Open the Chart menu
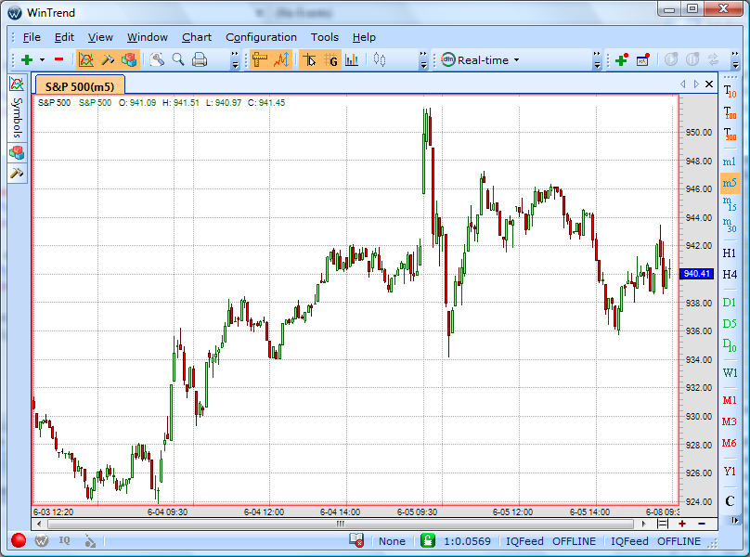This screenshot has height=557, width=750. (197, 37)
